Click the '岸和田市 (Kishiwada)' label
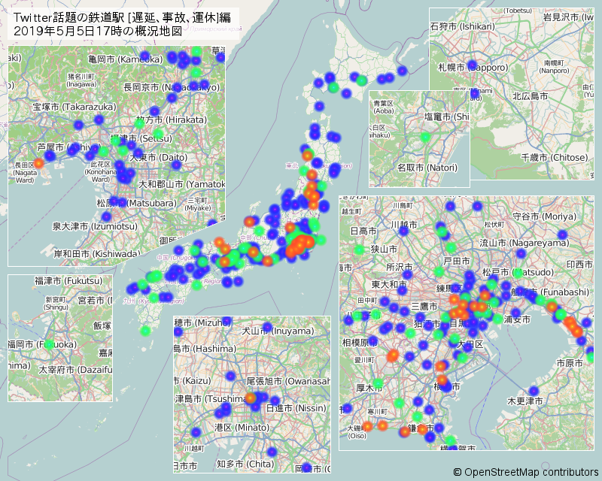This screenshot has width=602, height=481. (x=97, y=253)
